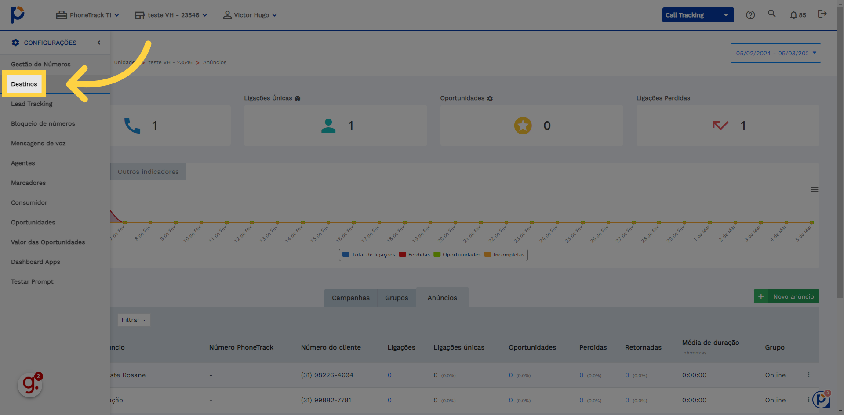Click the Ligações Únicas help icon
This screenshot has height=415, width=844.
298,98
